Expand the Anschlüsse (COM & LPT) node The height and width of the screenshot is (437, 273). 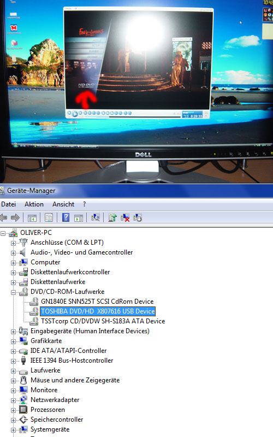[x=13, y=243]
